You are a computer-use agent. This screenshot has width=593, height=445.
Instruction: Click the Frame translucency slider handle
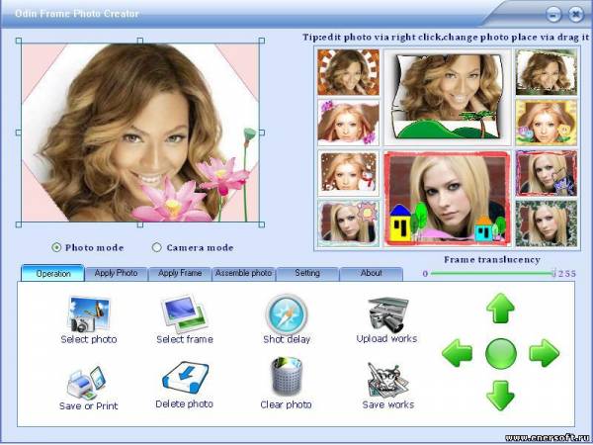[554, 273]
